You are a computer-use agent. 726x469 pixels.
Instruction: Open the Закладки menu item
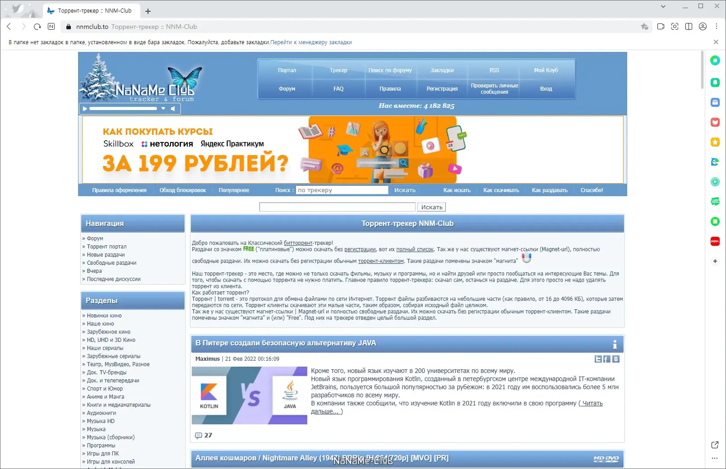pos(442,70)
